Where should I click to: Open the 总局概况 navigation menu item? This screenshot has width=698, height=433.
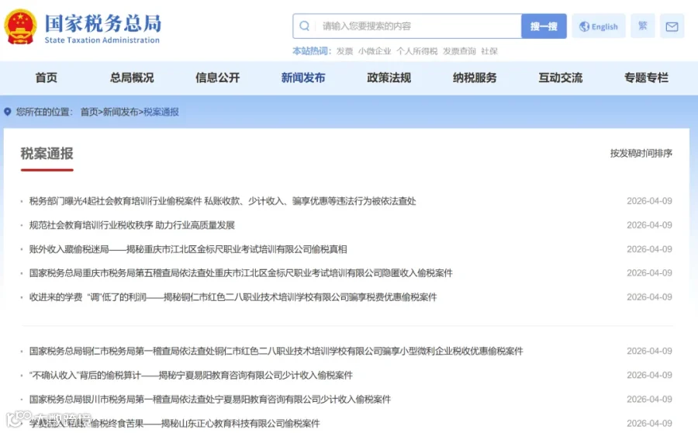point(132,78)
